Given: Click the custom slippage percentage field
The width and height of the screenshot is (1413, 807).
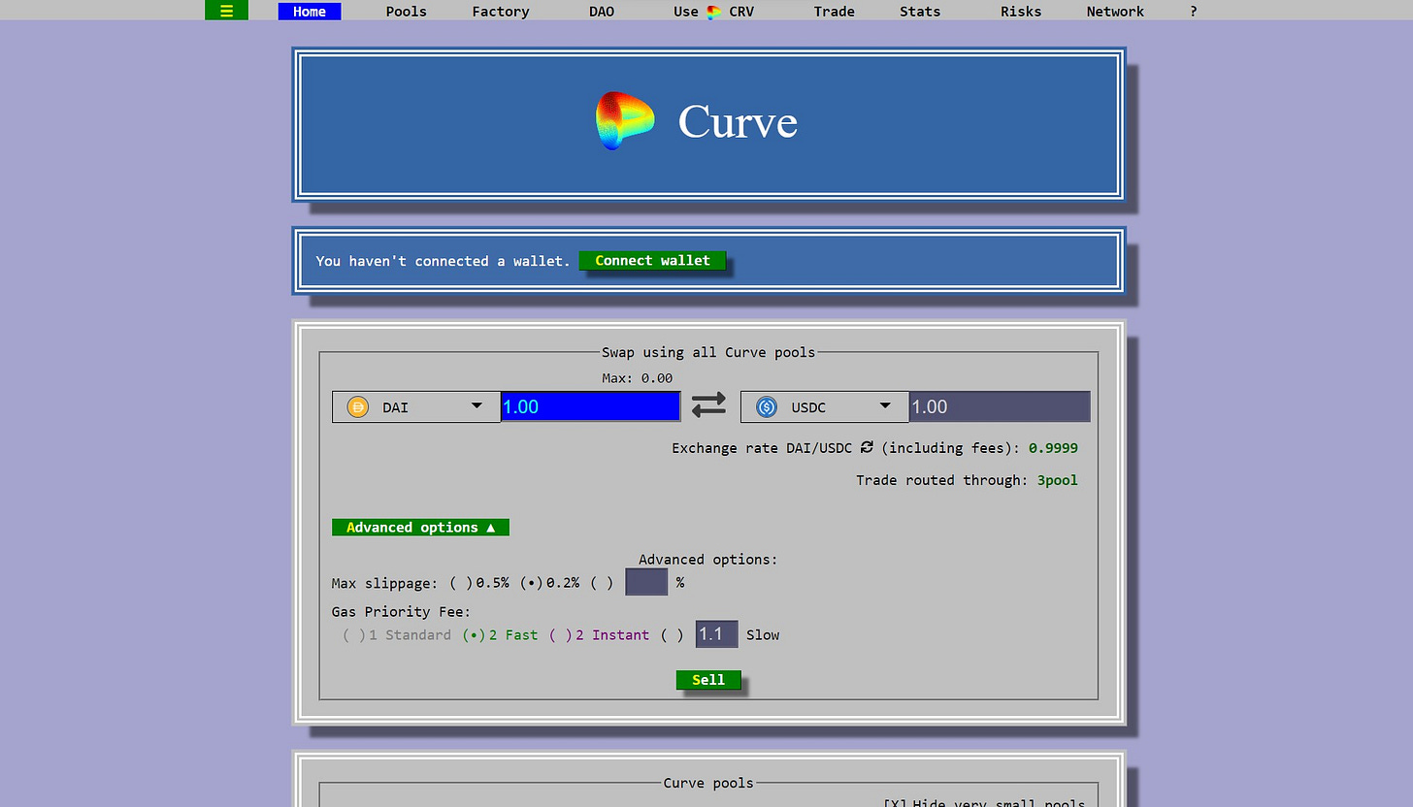Looking at the screenshot, I should (x=646, y=582).
